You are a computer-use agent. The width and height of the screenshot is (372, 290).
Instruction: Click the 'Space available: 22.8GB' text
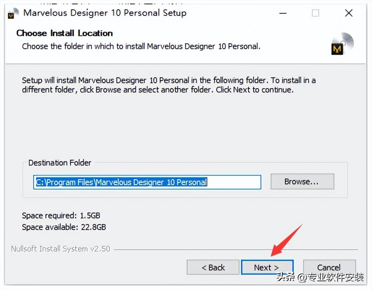point(64,227)
